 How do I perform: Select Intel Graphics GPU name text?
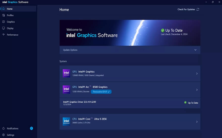[86, 72]
